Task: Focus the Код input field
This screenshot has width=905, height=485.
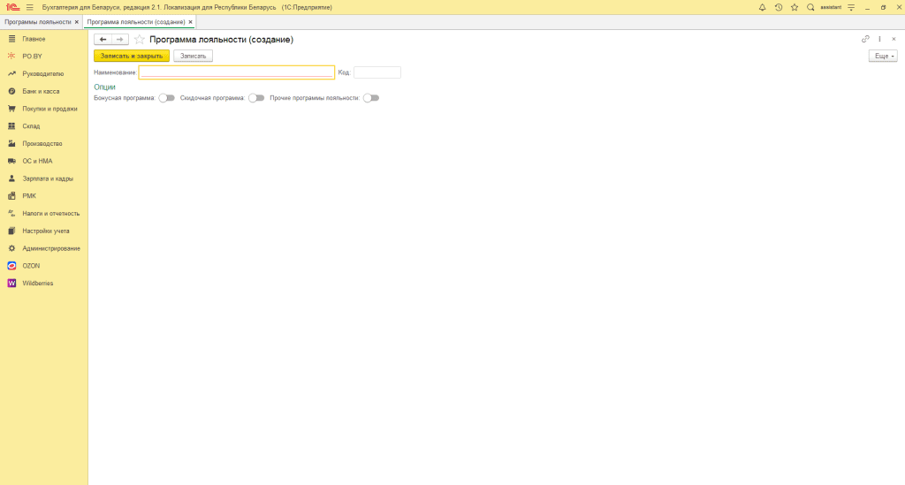Action: click(376, 72)
